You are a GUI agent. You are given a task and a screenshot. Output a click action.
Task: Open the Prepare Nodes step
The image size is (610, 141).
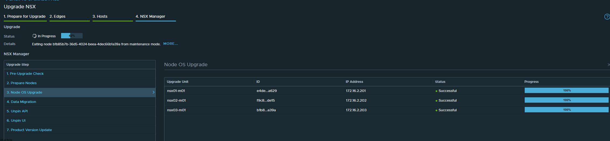point(22,83)
